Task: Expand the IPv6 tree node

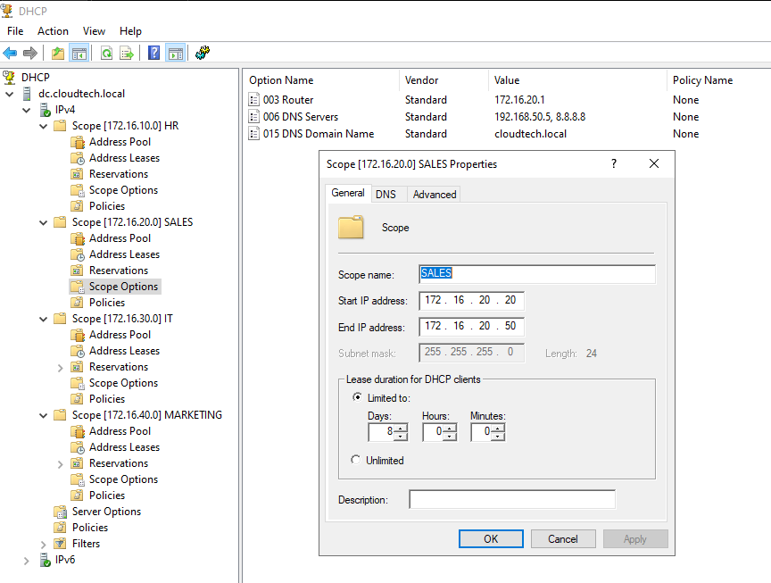Action: 27,560
